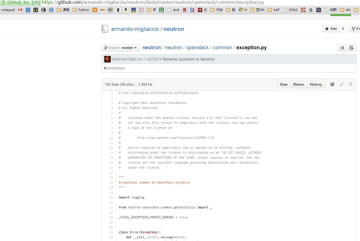Screen dimensions: 360x241
Task: Open the green 豆 Douban bookmark
Action: (x=162, y=10)
